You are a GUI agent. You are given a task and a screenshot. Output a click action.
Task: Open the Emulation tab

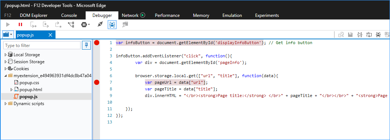232,15
